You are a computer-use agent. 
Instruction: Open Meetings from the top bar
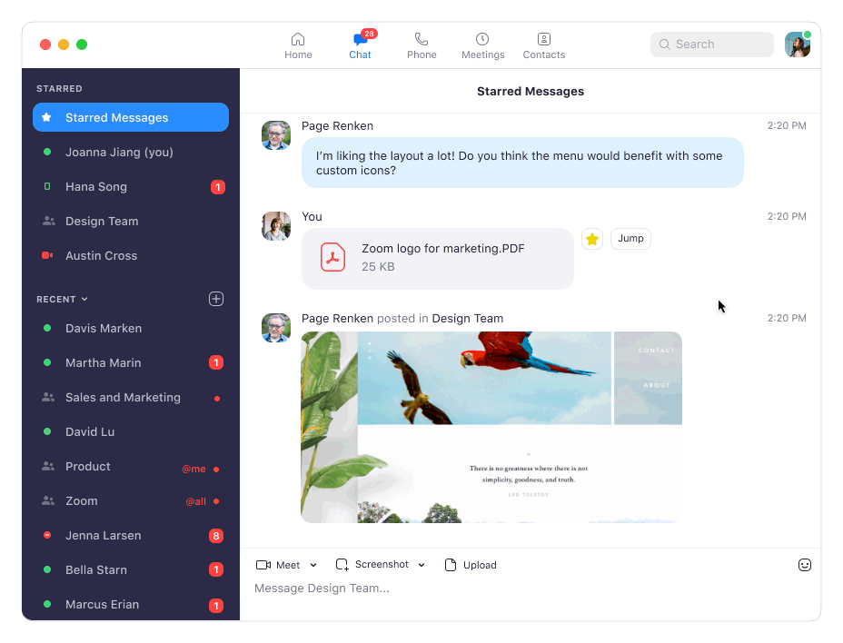482,44
